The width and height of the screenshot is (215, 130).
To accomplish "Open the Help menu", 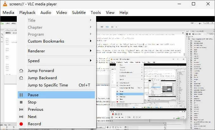I will pos(124,13).
